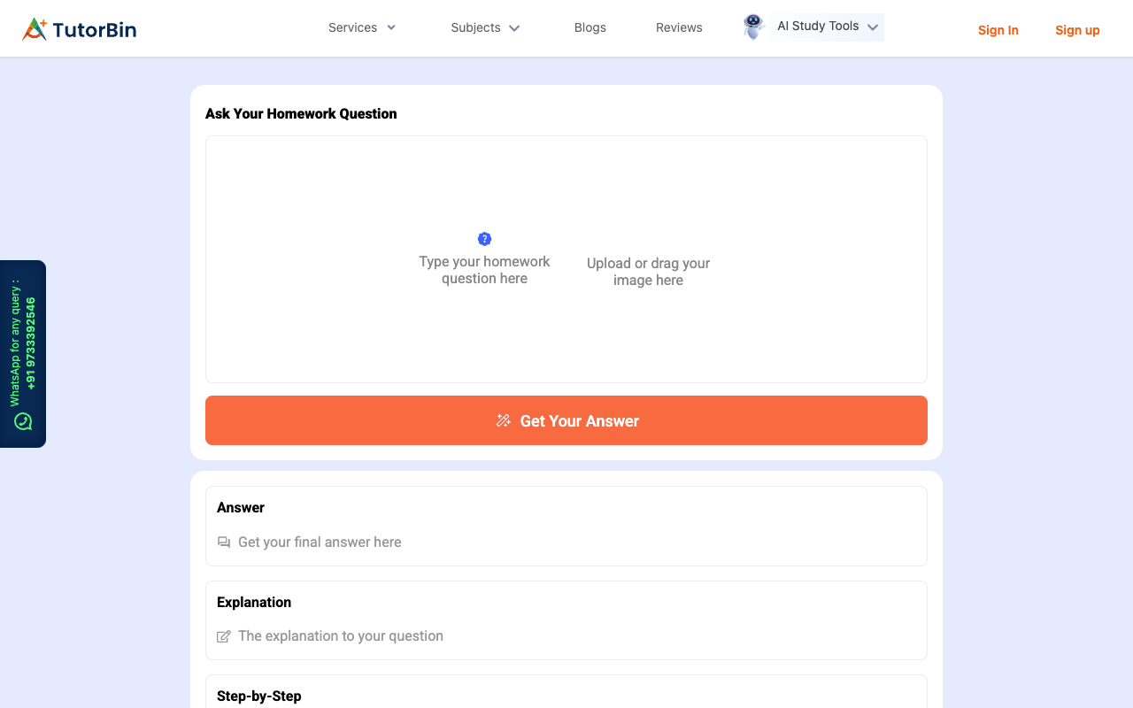1133x708 pixels.
Task: Click the WhatsApp chat icon
Action: tap(23, 421)
